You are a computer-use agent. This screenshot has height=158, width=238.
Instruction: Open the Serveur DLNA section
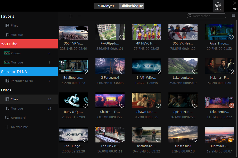[x=29, y=72]
